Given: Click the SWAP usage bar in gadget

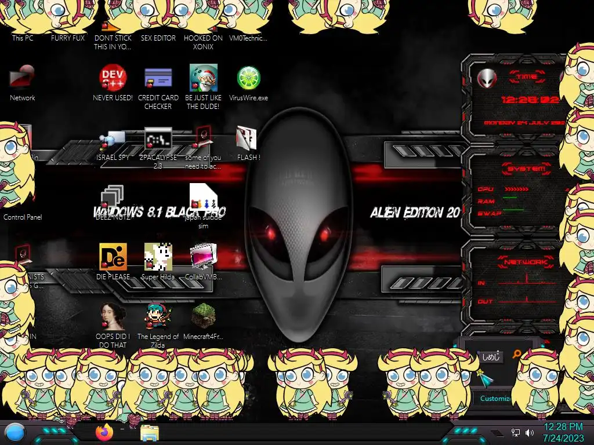Looking at the screenshot, I should click(x=513, y=210).
